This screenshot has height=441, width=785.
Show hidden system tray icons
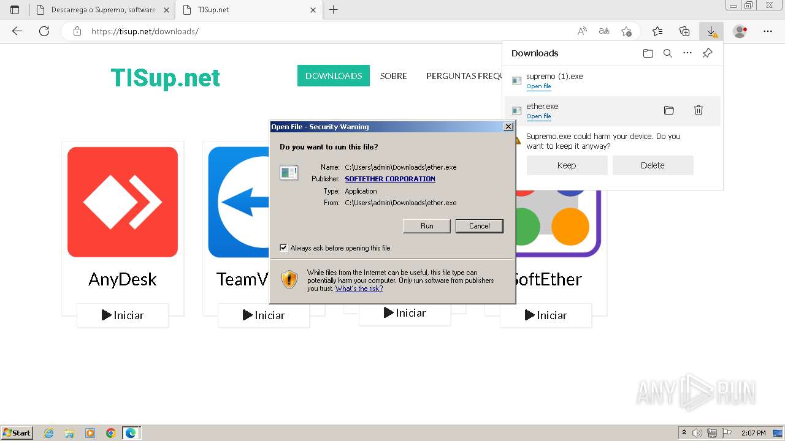click(684, 433)
